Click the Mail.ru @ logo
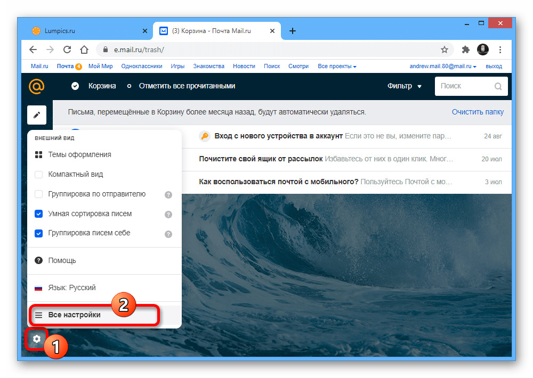The image size is (533, 378). coord(37,86)
